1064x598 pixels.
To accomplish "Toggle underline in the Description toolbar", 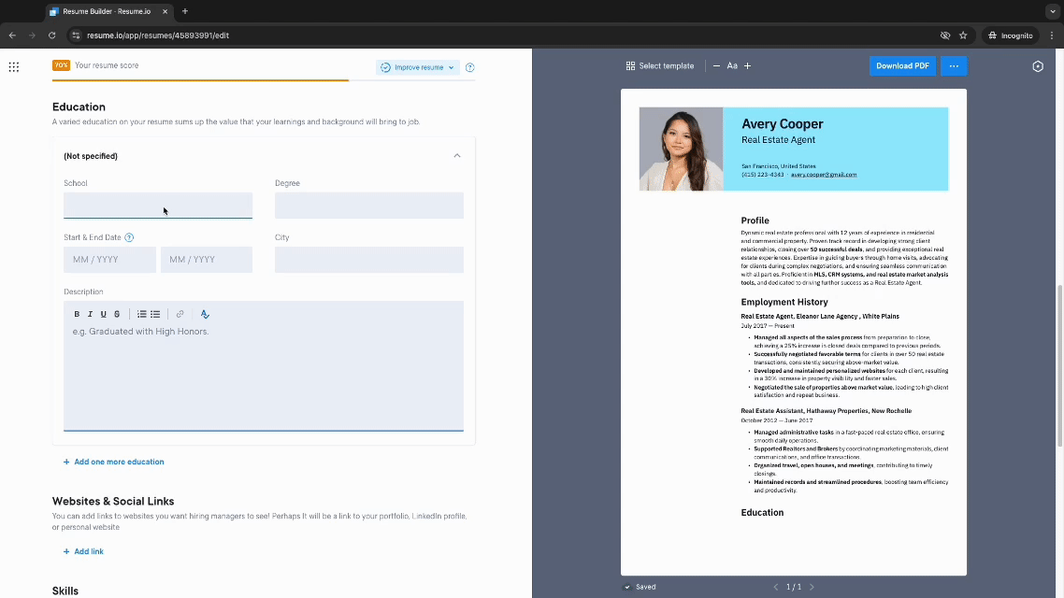I will point(103,313).
